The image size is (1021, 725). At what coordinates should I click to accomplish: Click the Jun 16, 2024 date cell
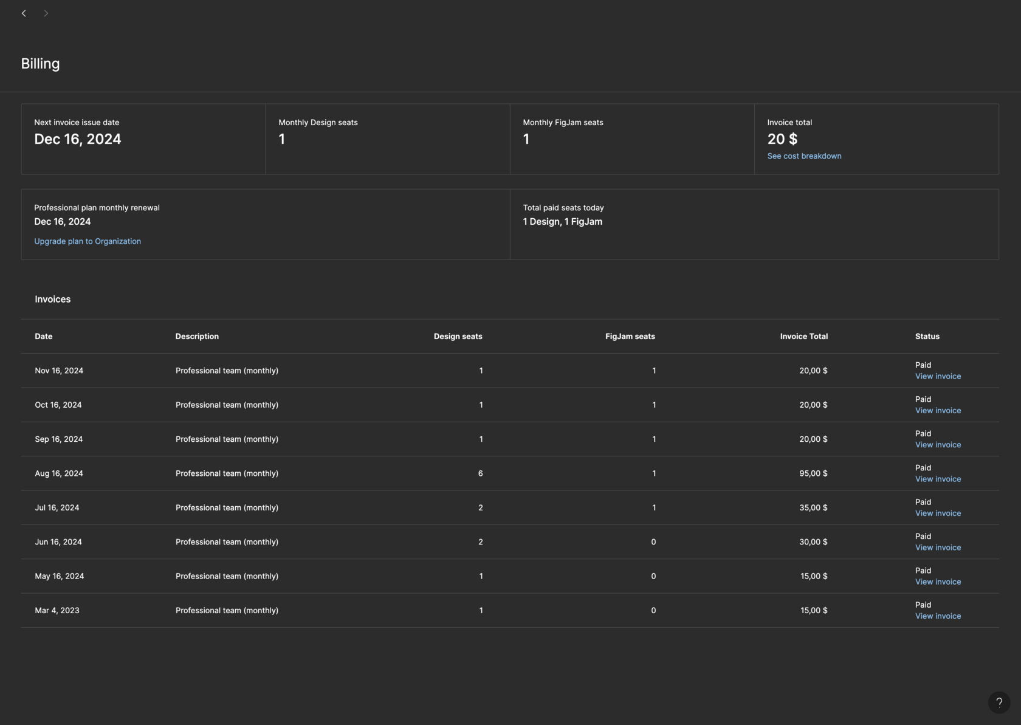click(x=58, y=542)
